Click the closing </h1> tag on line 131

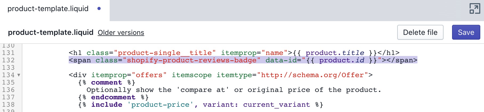tap(388, 53)
